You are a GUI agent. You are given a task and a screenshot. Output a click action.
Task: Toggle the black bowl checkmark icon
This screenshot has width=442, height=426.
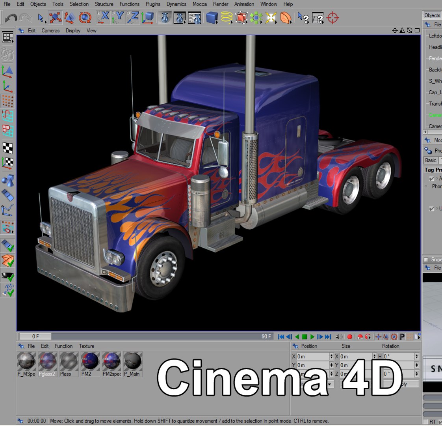pyautogui.click(x=7, y=276)
